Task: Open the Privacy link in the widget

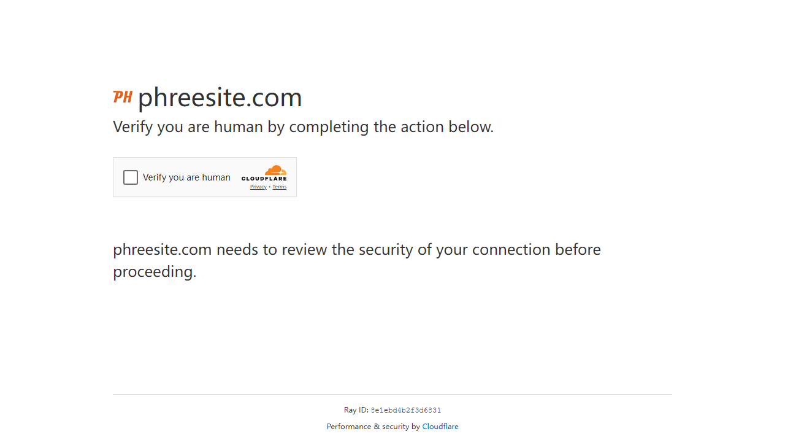Action: (x=258, y=187)
